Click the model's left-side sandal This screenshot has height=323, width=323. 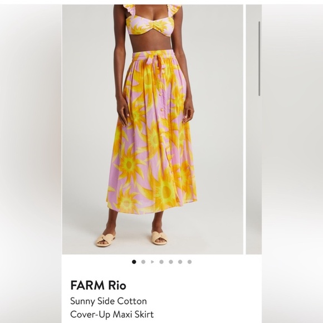(x=106, y=240)
